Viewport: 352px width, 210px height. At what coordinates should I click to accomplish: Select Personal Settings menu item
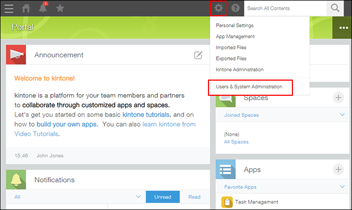[234, 25]
